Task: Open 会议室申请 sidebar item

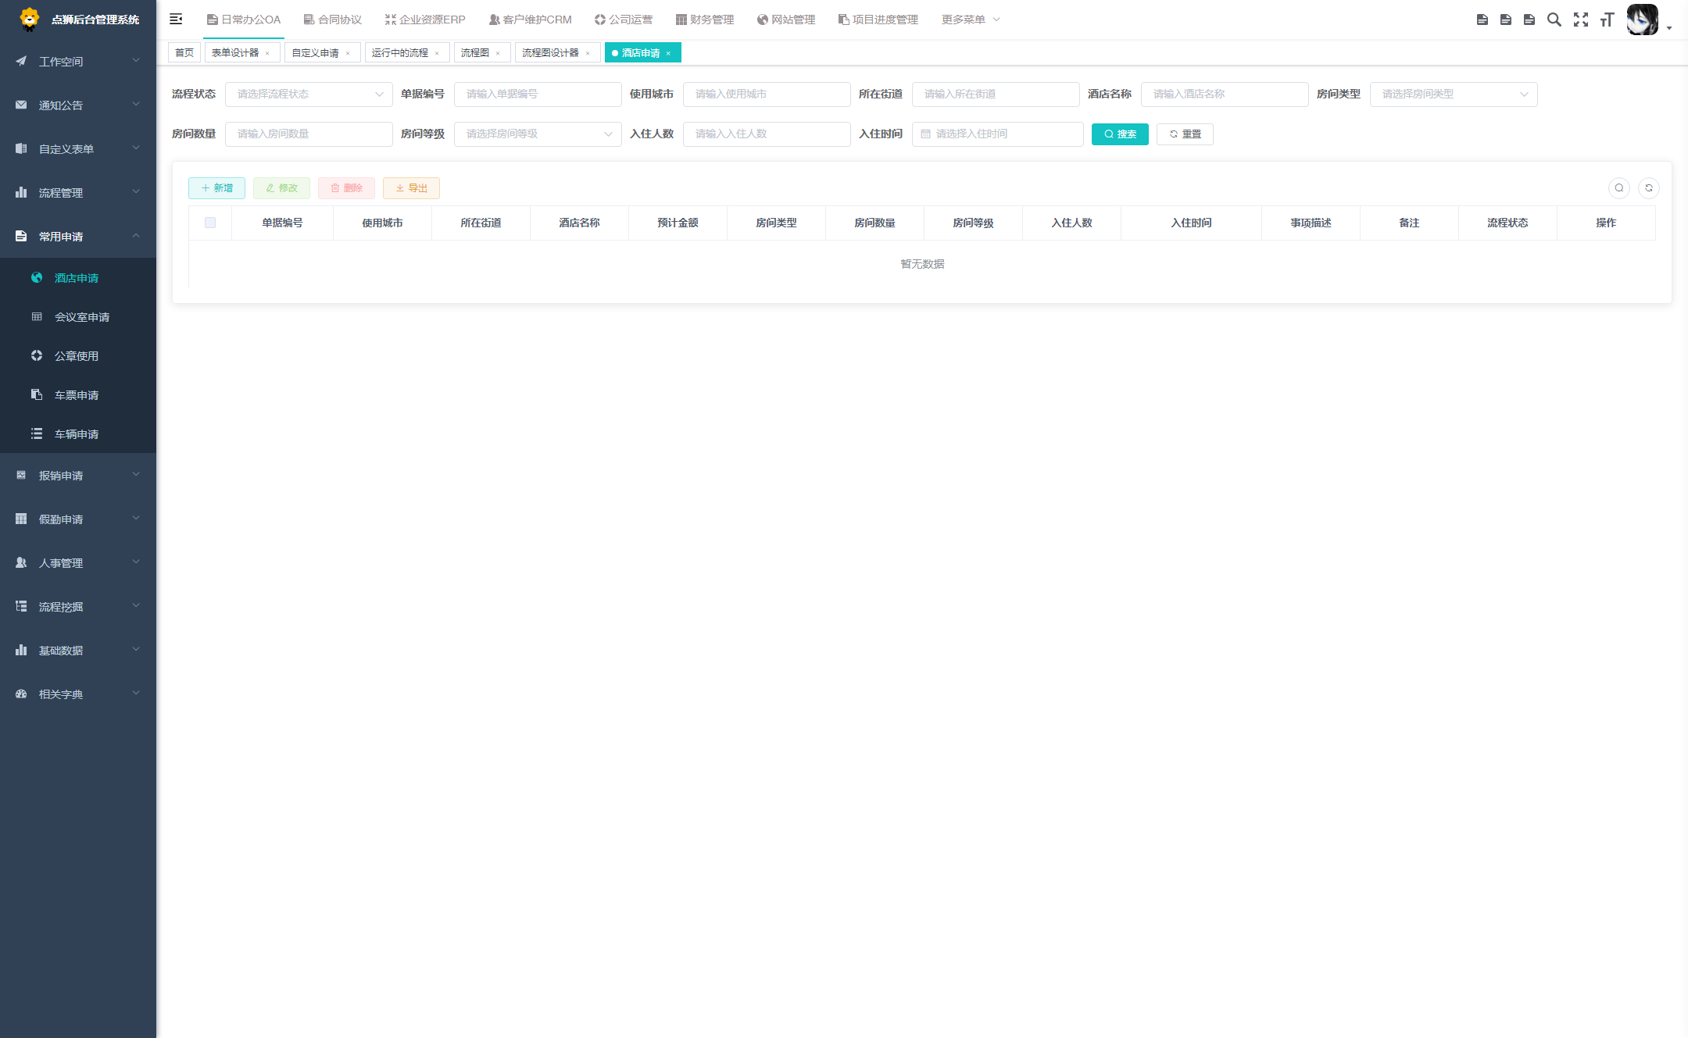Action: (x=81, y=317)
